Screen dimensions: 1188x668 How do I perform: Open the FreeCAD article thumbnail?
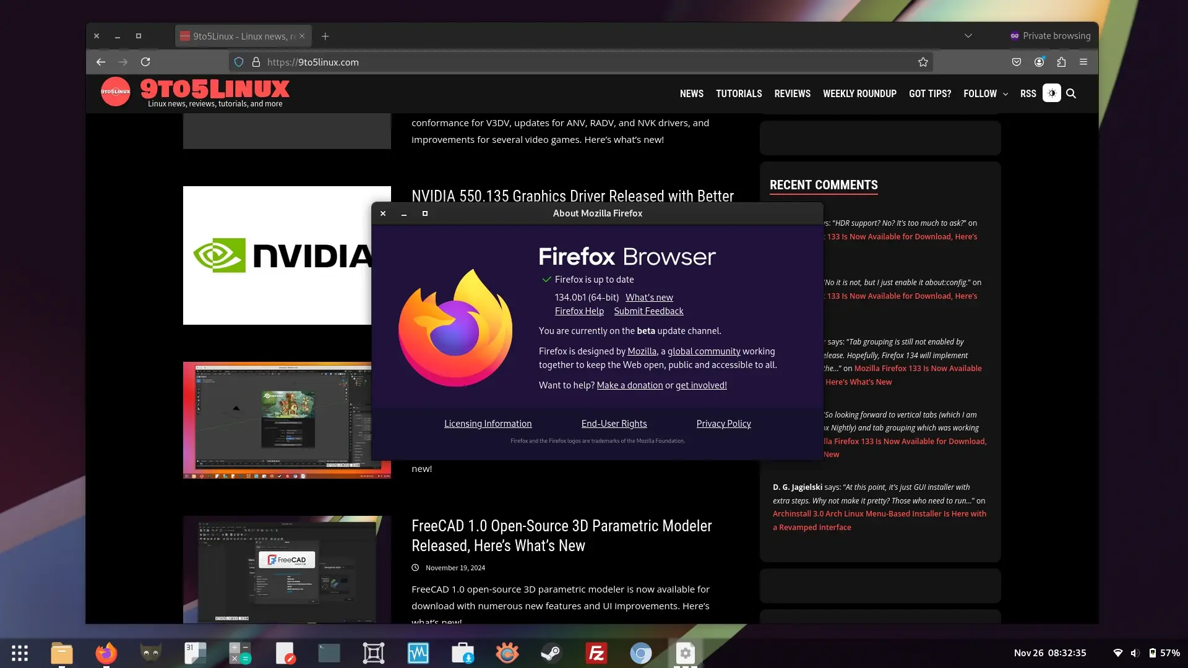(x=286, y=569)
